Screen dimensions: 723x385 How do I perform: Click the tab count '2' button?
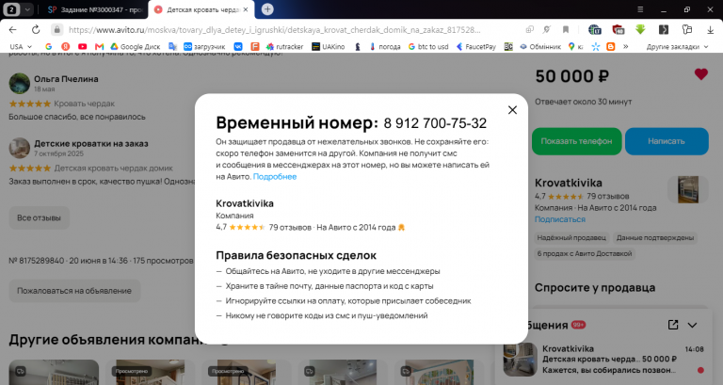[x=11, y=9]
